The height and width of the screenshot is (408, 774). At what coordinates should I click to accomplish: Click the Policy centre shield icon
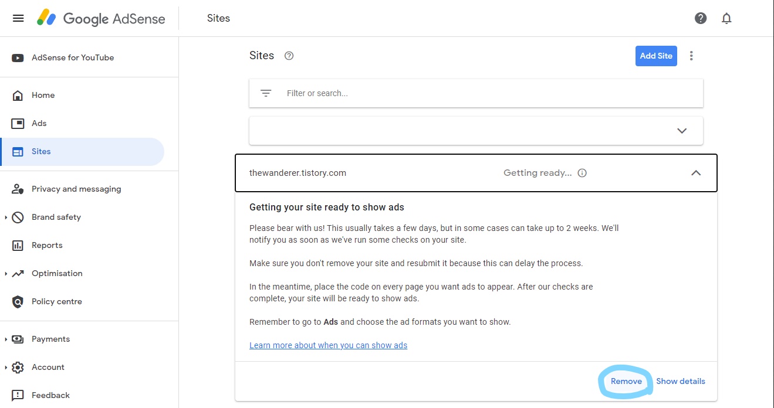tap(18, 301)
